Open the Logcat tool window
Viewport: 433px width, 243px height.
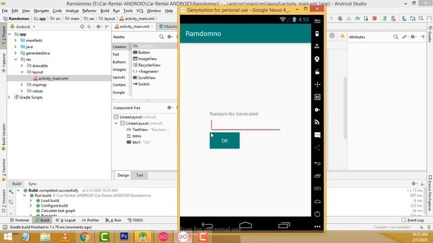pyautogui.click(x=66, y=220)
